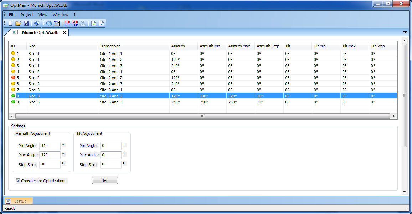Click the green arrow document icon
Screen dimensions: 412x214
pos(94,24)
